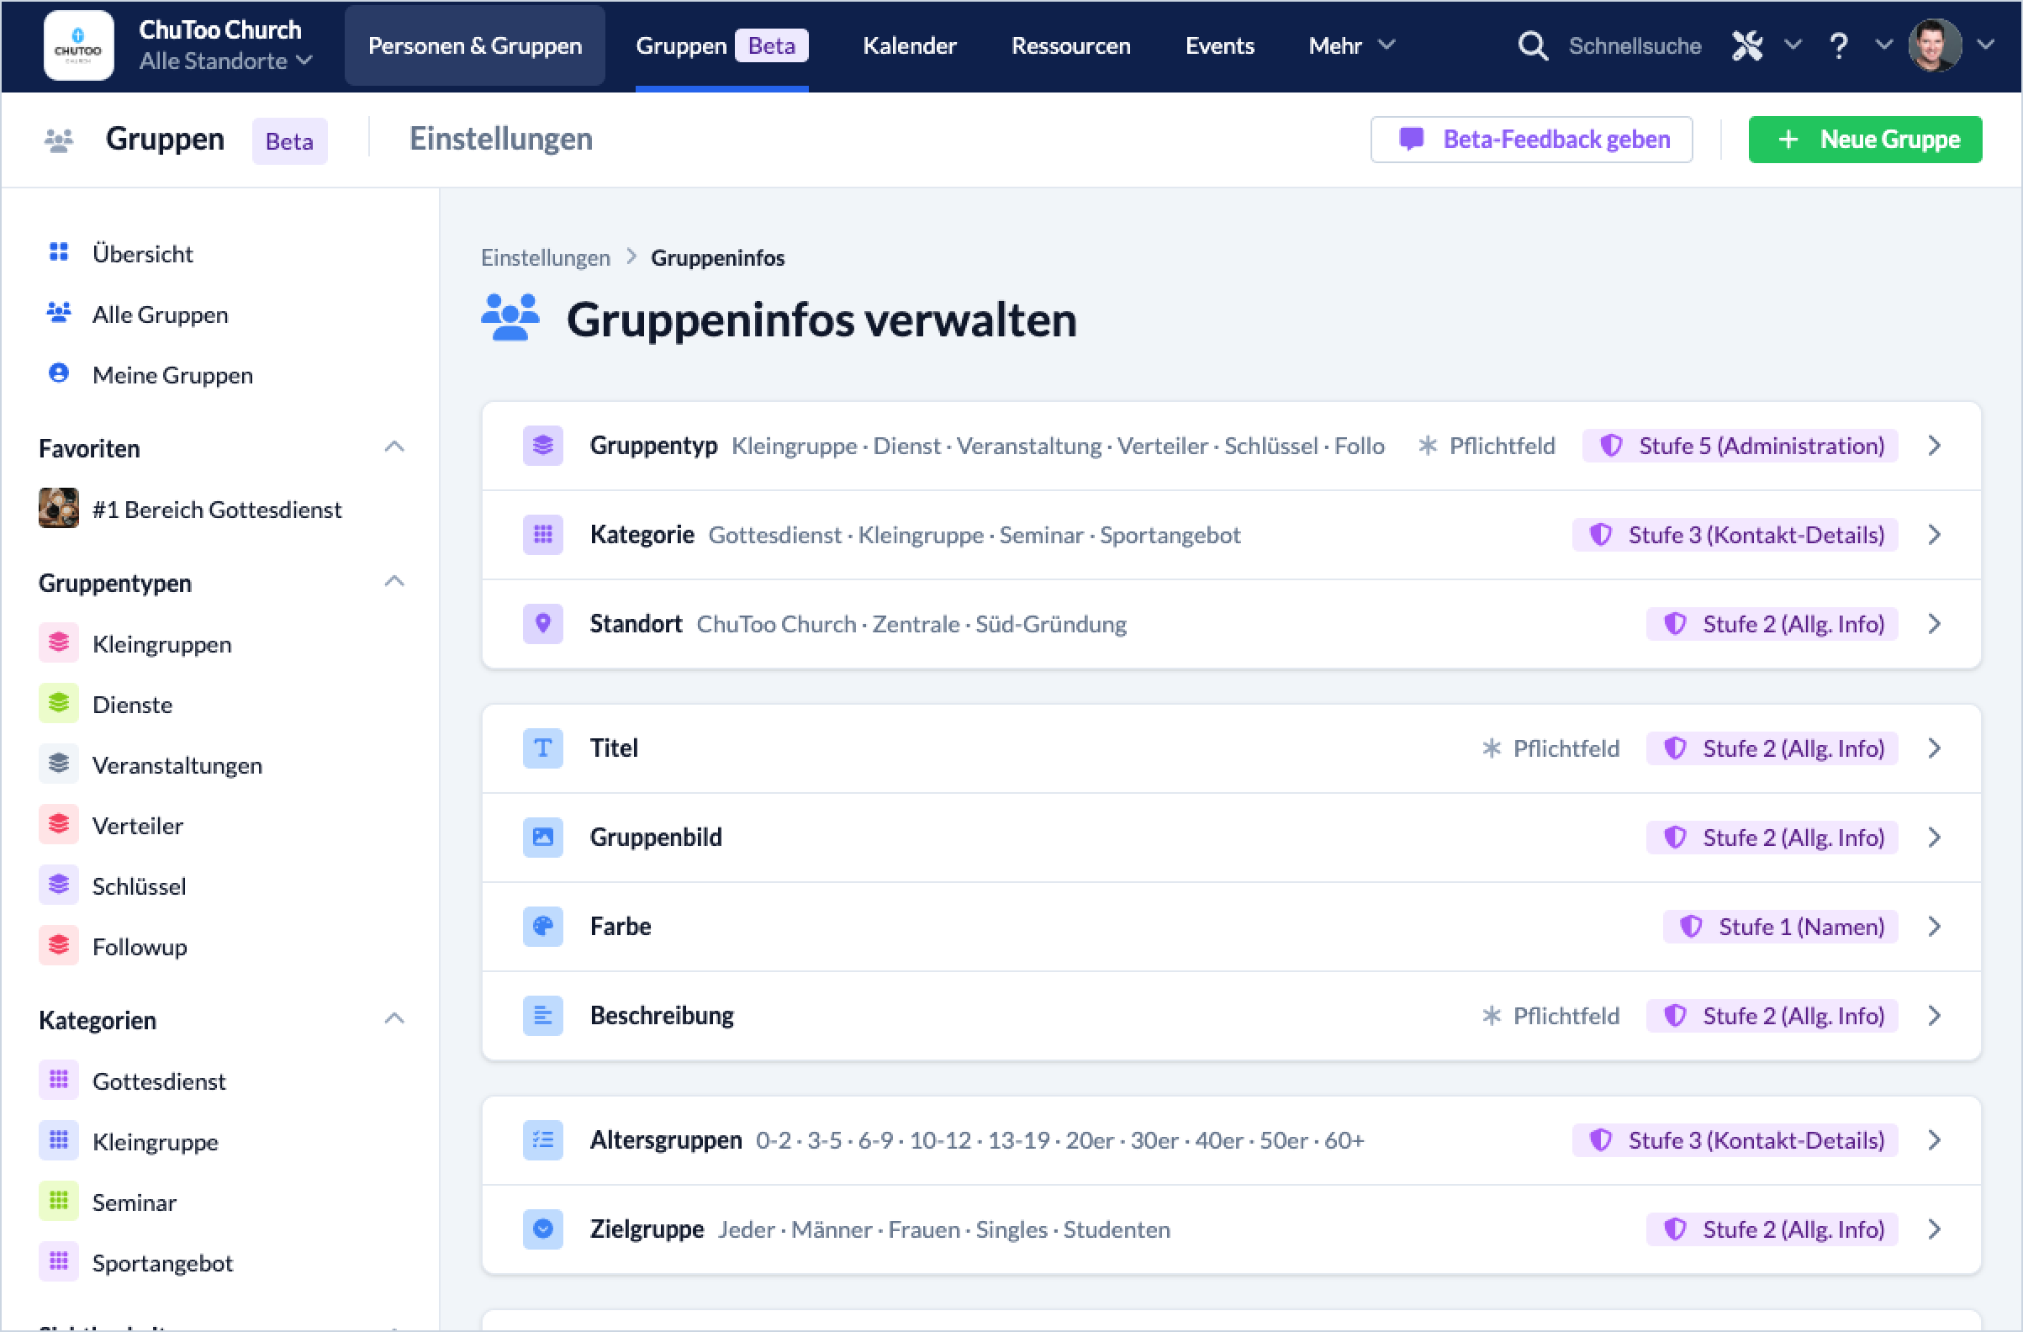Click the Einstellungen breadcrumb link
This screenshot has width=2023, height=1332.
click(545, 257)
